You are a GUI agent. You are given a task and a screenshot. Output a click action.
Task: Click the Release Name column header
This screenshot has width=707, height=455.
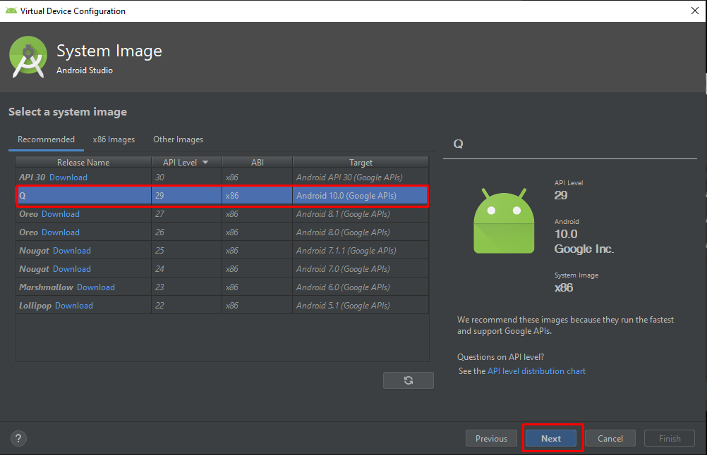pyautogui.click(x=83, y=163)
